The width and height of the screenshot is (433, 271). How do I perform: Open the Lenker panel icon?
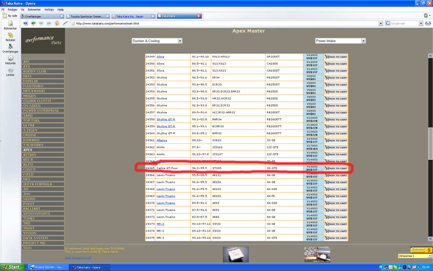click(10, 71)
